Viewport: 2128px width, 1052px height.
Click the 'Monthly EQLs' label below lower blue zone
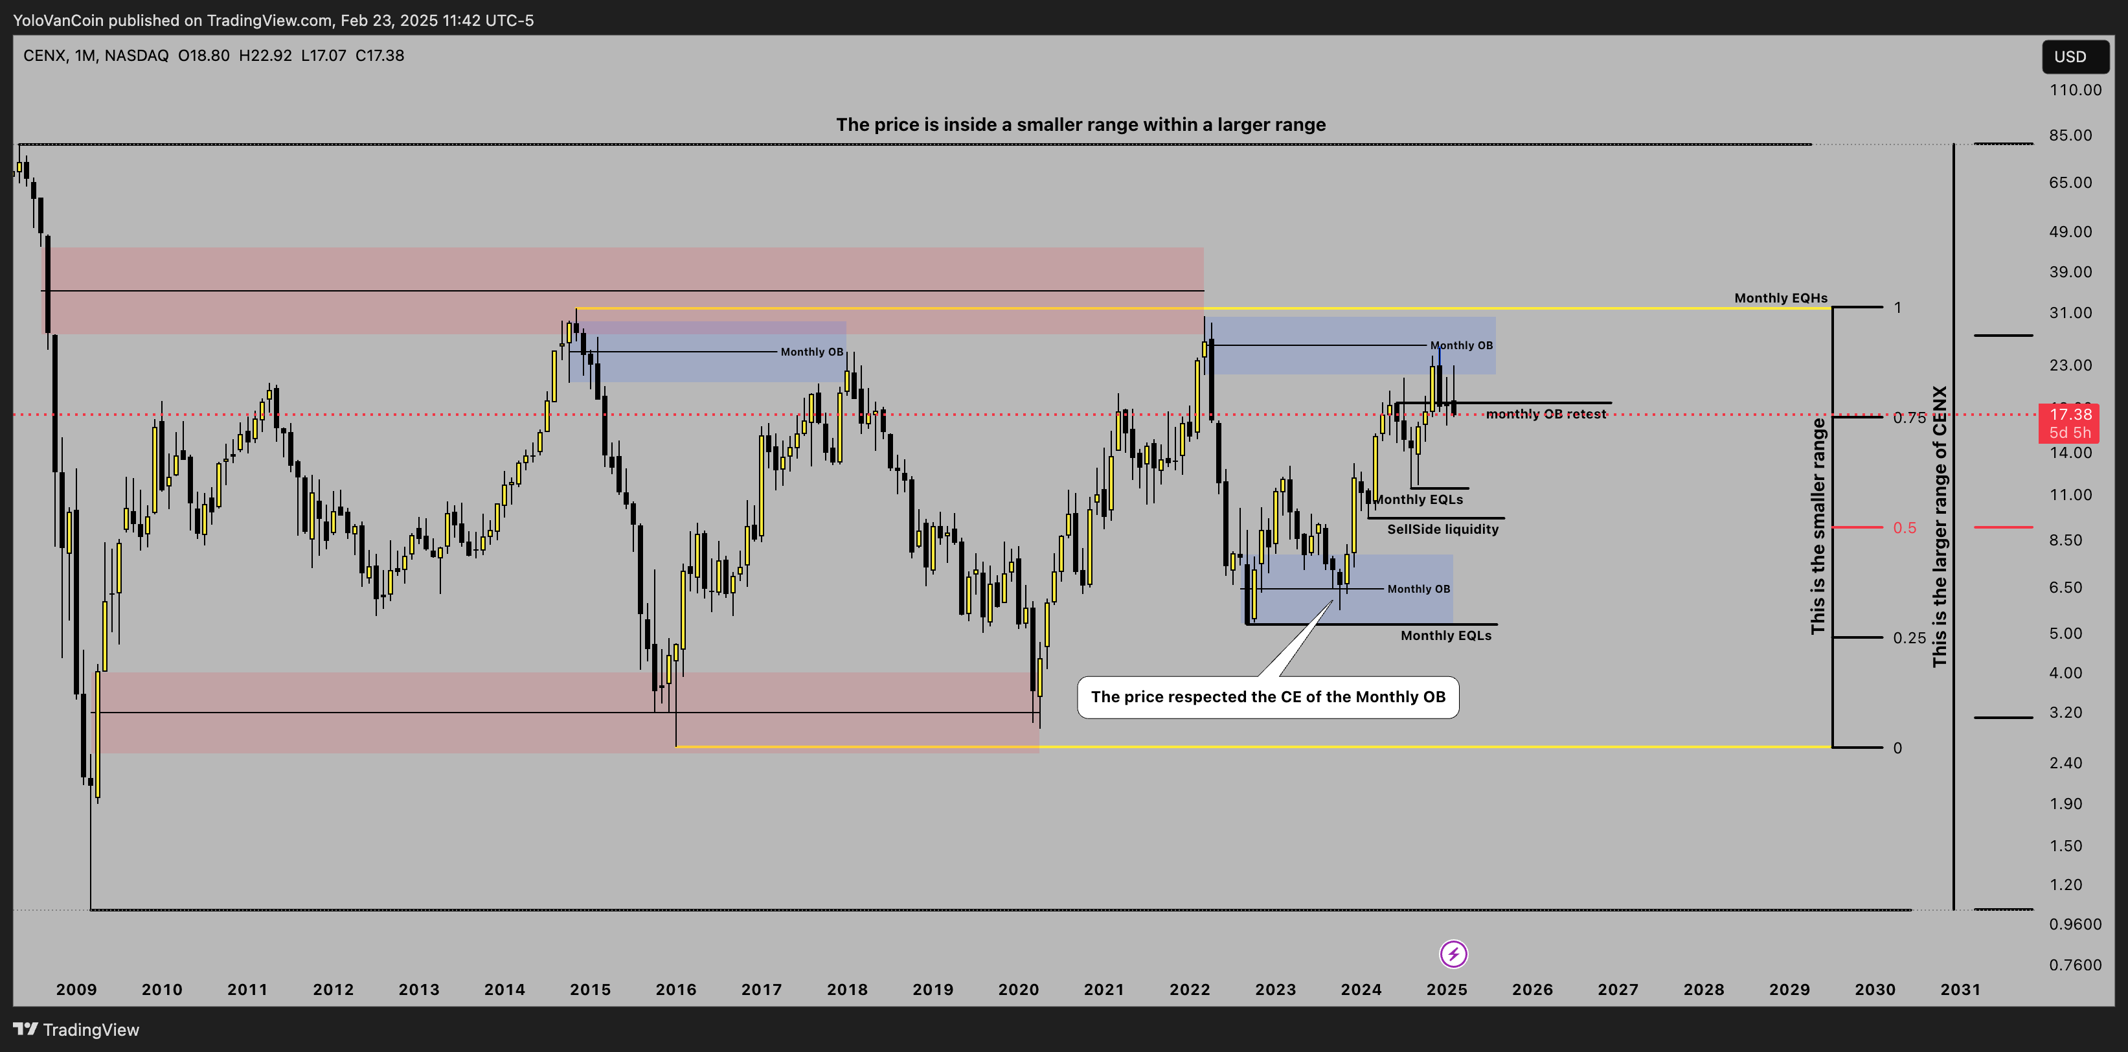[x=1445, y=635]
